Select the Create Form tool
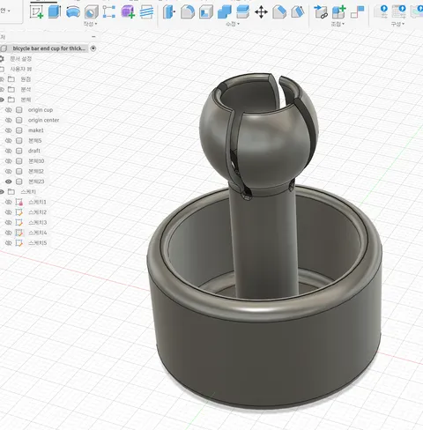This screenshot has width=423, height=430. tap(128, 11)
